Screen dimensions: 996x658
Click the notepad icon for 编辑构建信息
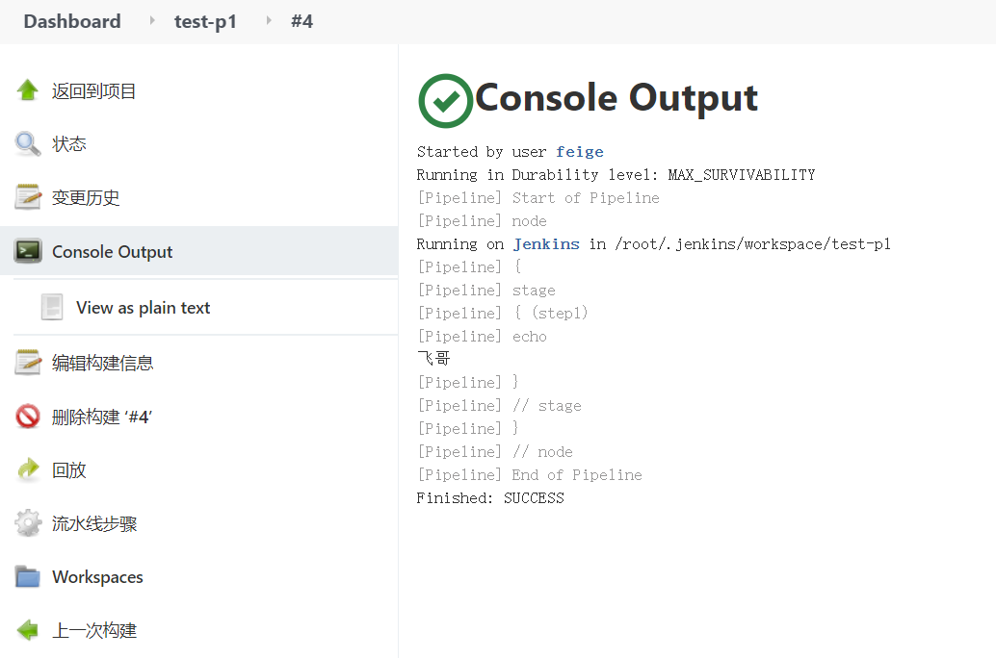[28, 363]
